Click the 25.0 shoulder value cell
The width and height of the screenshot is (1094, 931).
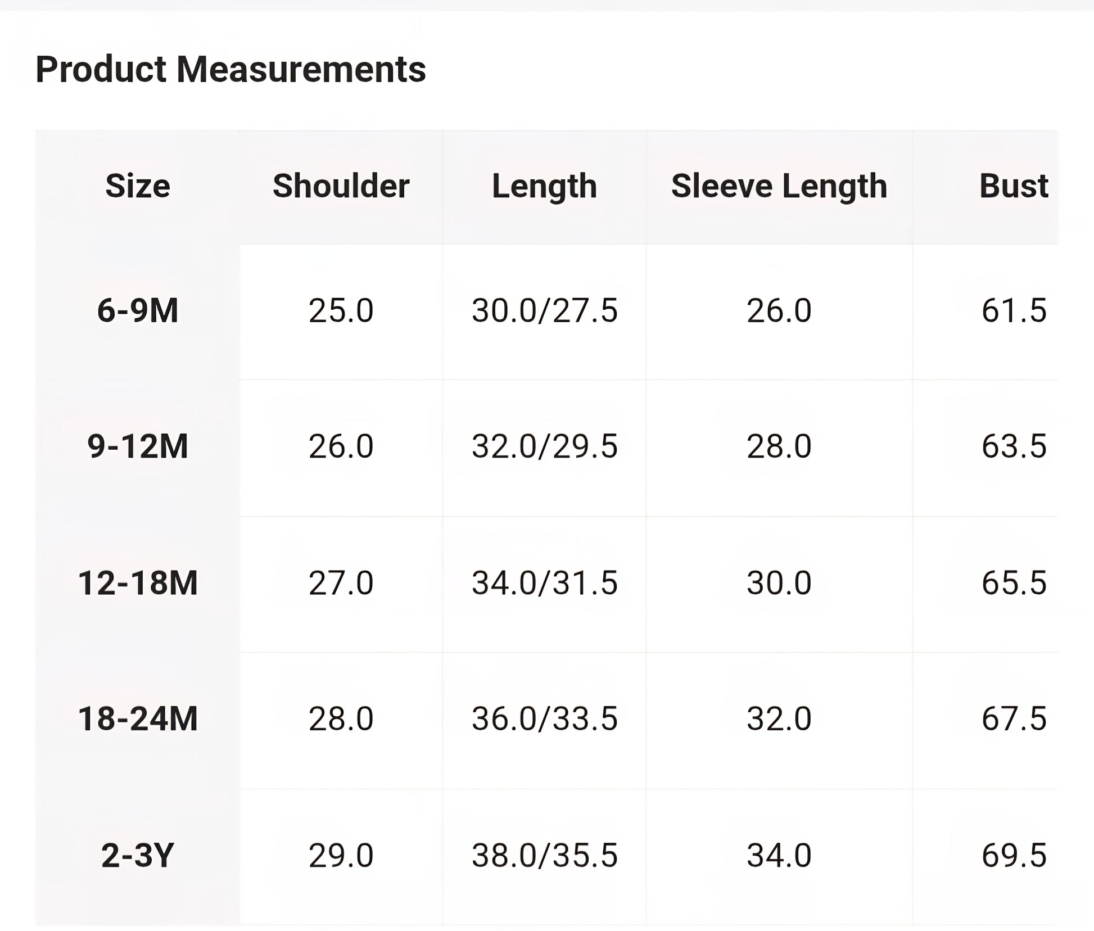pyautogui.click(x=341, y=310)
